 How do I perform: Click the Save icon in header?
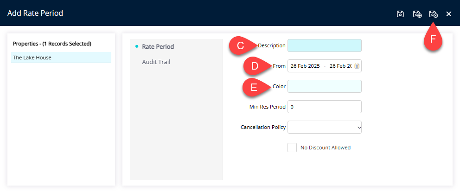point(400,14)
